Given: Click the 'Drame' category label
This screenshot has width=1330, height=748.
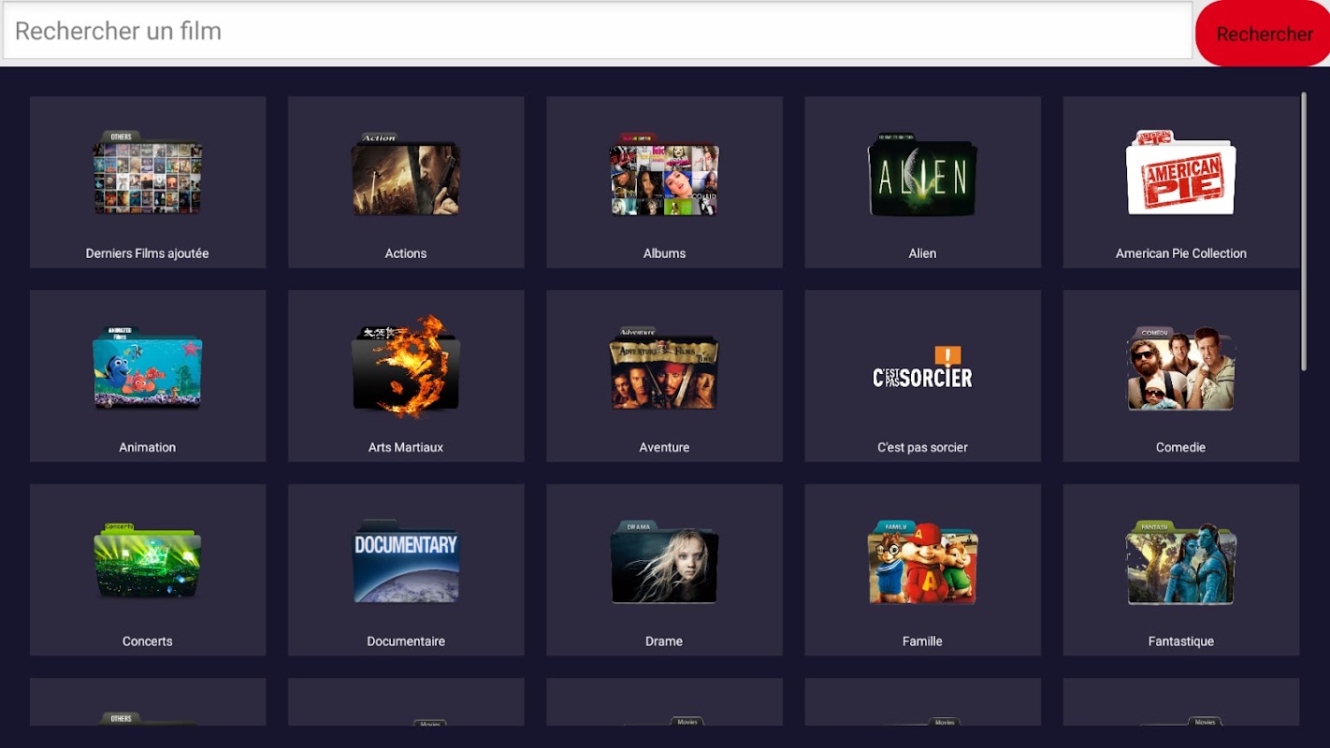Looking at the screenshot, I should click(664, 641).
